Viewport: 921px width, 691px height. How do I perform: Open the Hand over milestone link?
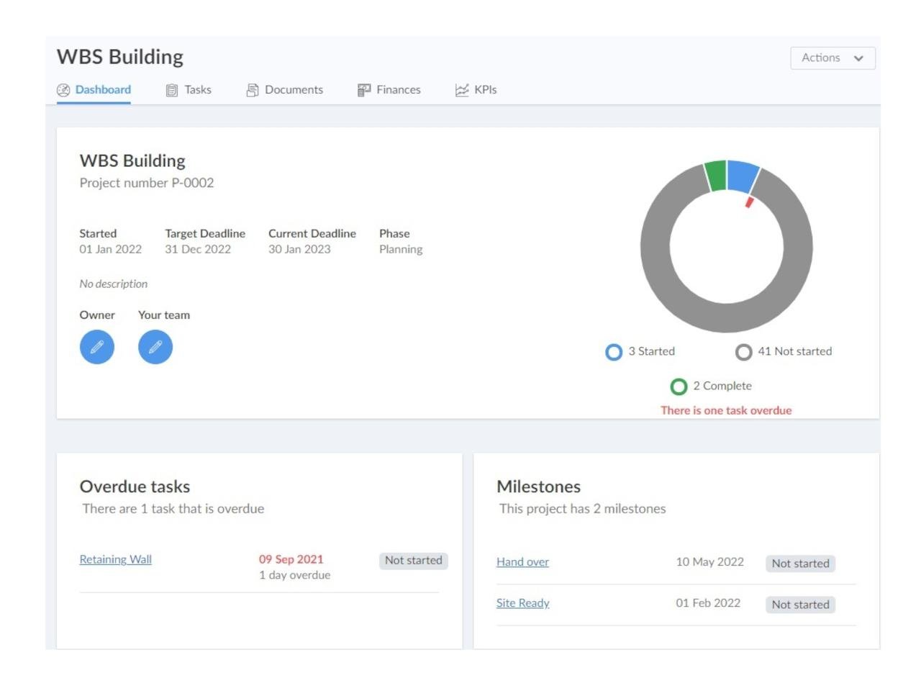pos(522,562)
